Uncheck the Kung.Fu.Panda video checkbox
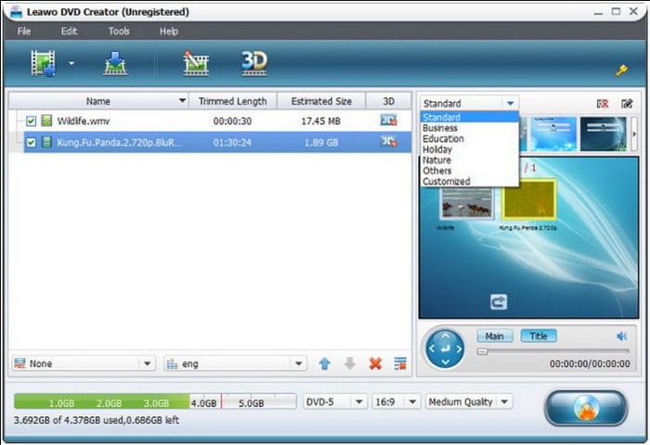 click(32, 142)
